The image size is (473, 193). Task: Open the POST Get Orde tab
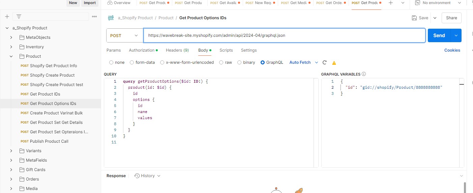(x=331, y=3)
